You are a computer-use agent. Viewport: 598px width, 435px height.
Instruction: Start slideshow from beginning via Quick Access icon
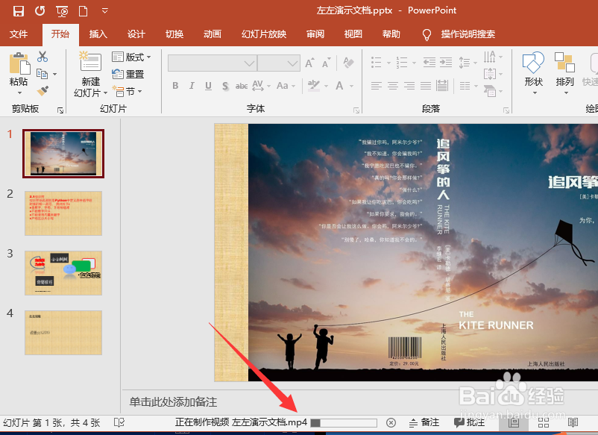(x=62, y=10)
